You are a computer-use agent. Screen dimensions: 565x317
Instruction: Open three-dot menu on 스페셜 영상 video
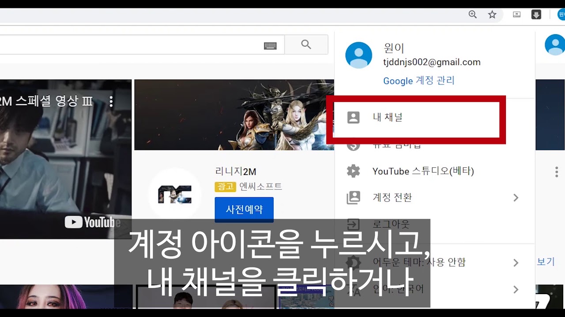[111, 102]
